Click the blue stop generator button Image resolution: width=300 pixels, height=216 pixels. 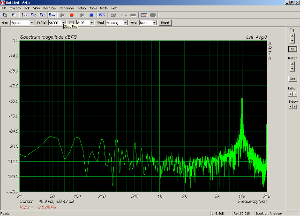[x=92, y=15]
